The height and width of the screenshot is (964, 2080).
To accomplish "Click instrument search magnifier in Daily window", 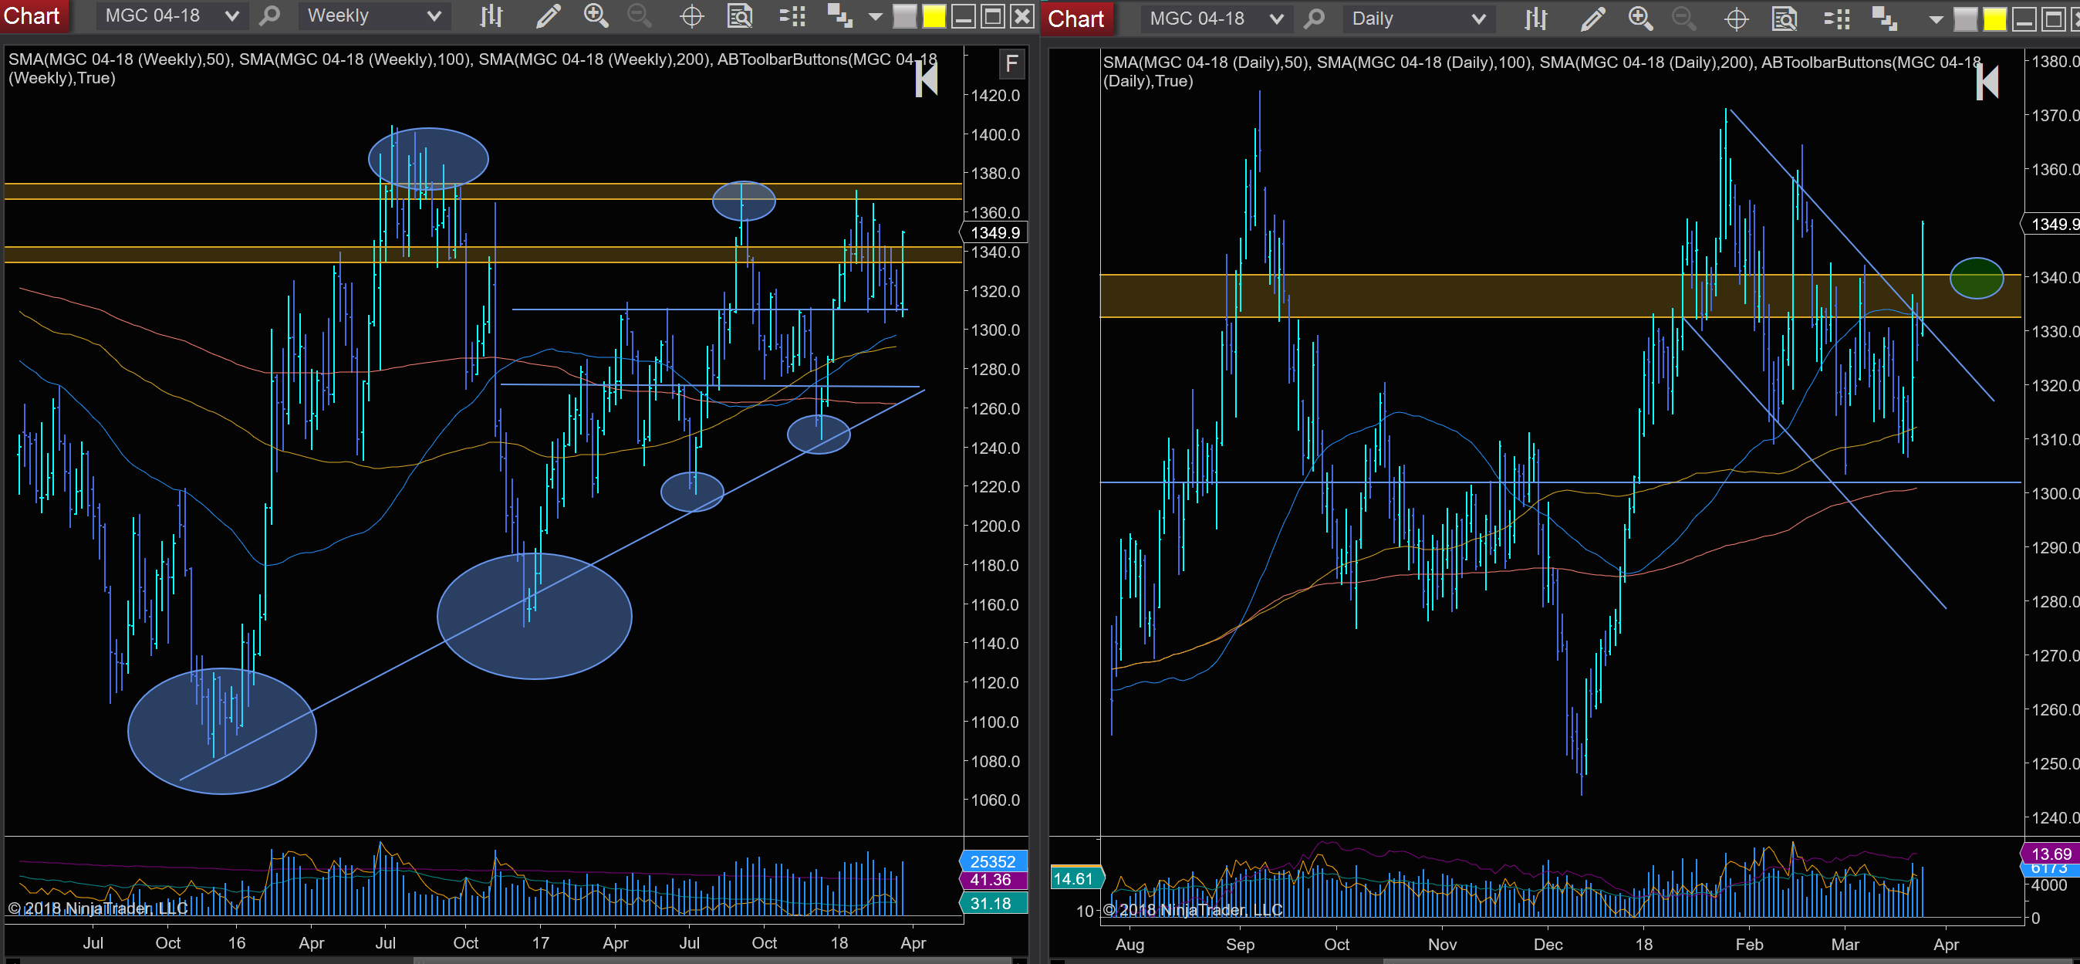I will point(1315,19).
